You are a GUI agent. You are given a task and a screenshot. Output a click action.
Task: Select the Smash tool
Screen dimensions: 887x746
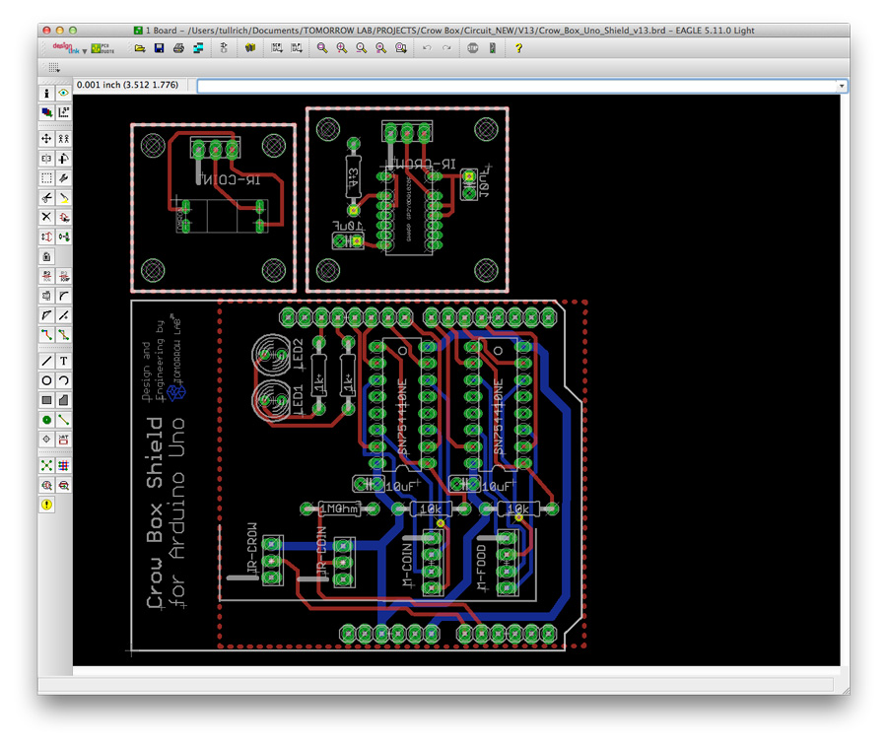pyautogui.click(x=46, y=296)
